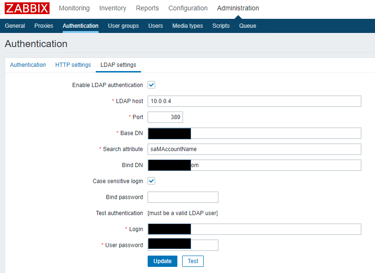Viewport: 375px width, 273px height.
Task: Click the Port field
Action: (x=165, y=117)
